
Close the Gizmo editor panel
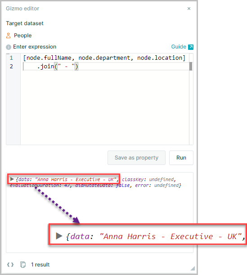(189, 9)
